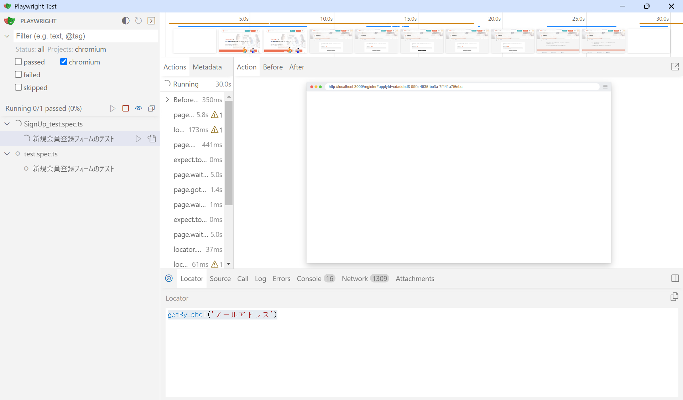Screen dimensions: 683x400
Task: Toggle the watch all eye icon
Action: 139,108
